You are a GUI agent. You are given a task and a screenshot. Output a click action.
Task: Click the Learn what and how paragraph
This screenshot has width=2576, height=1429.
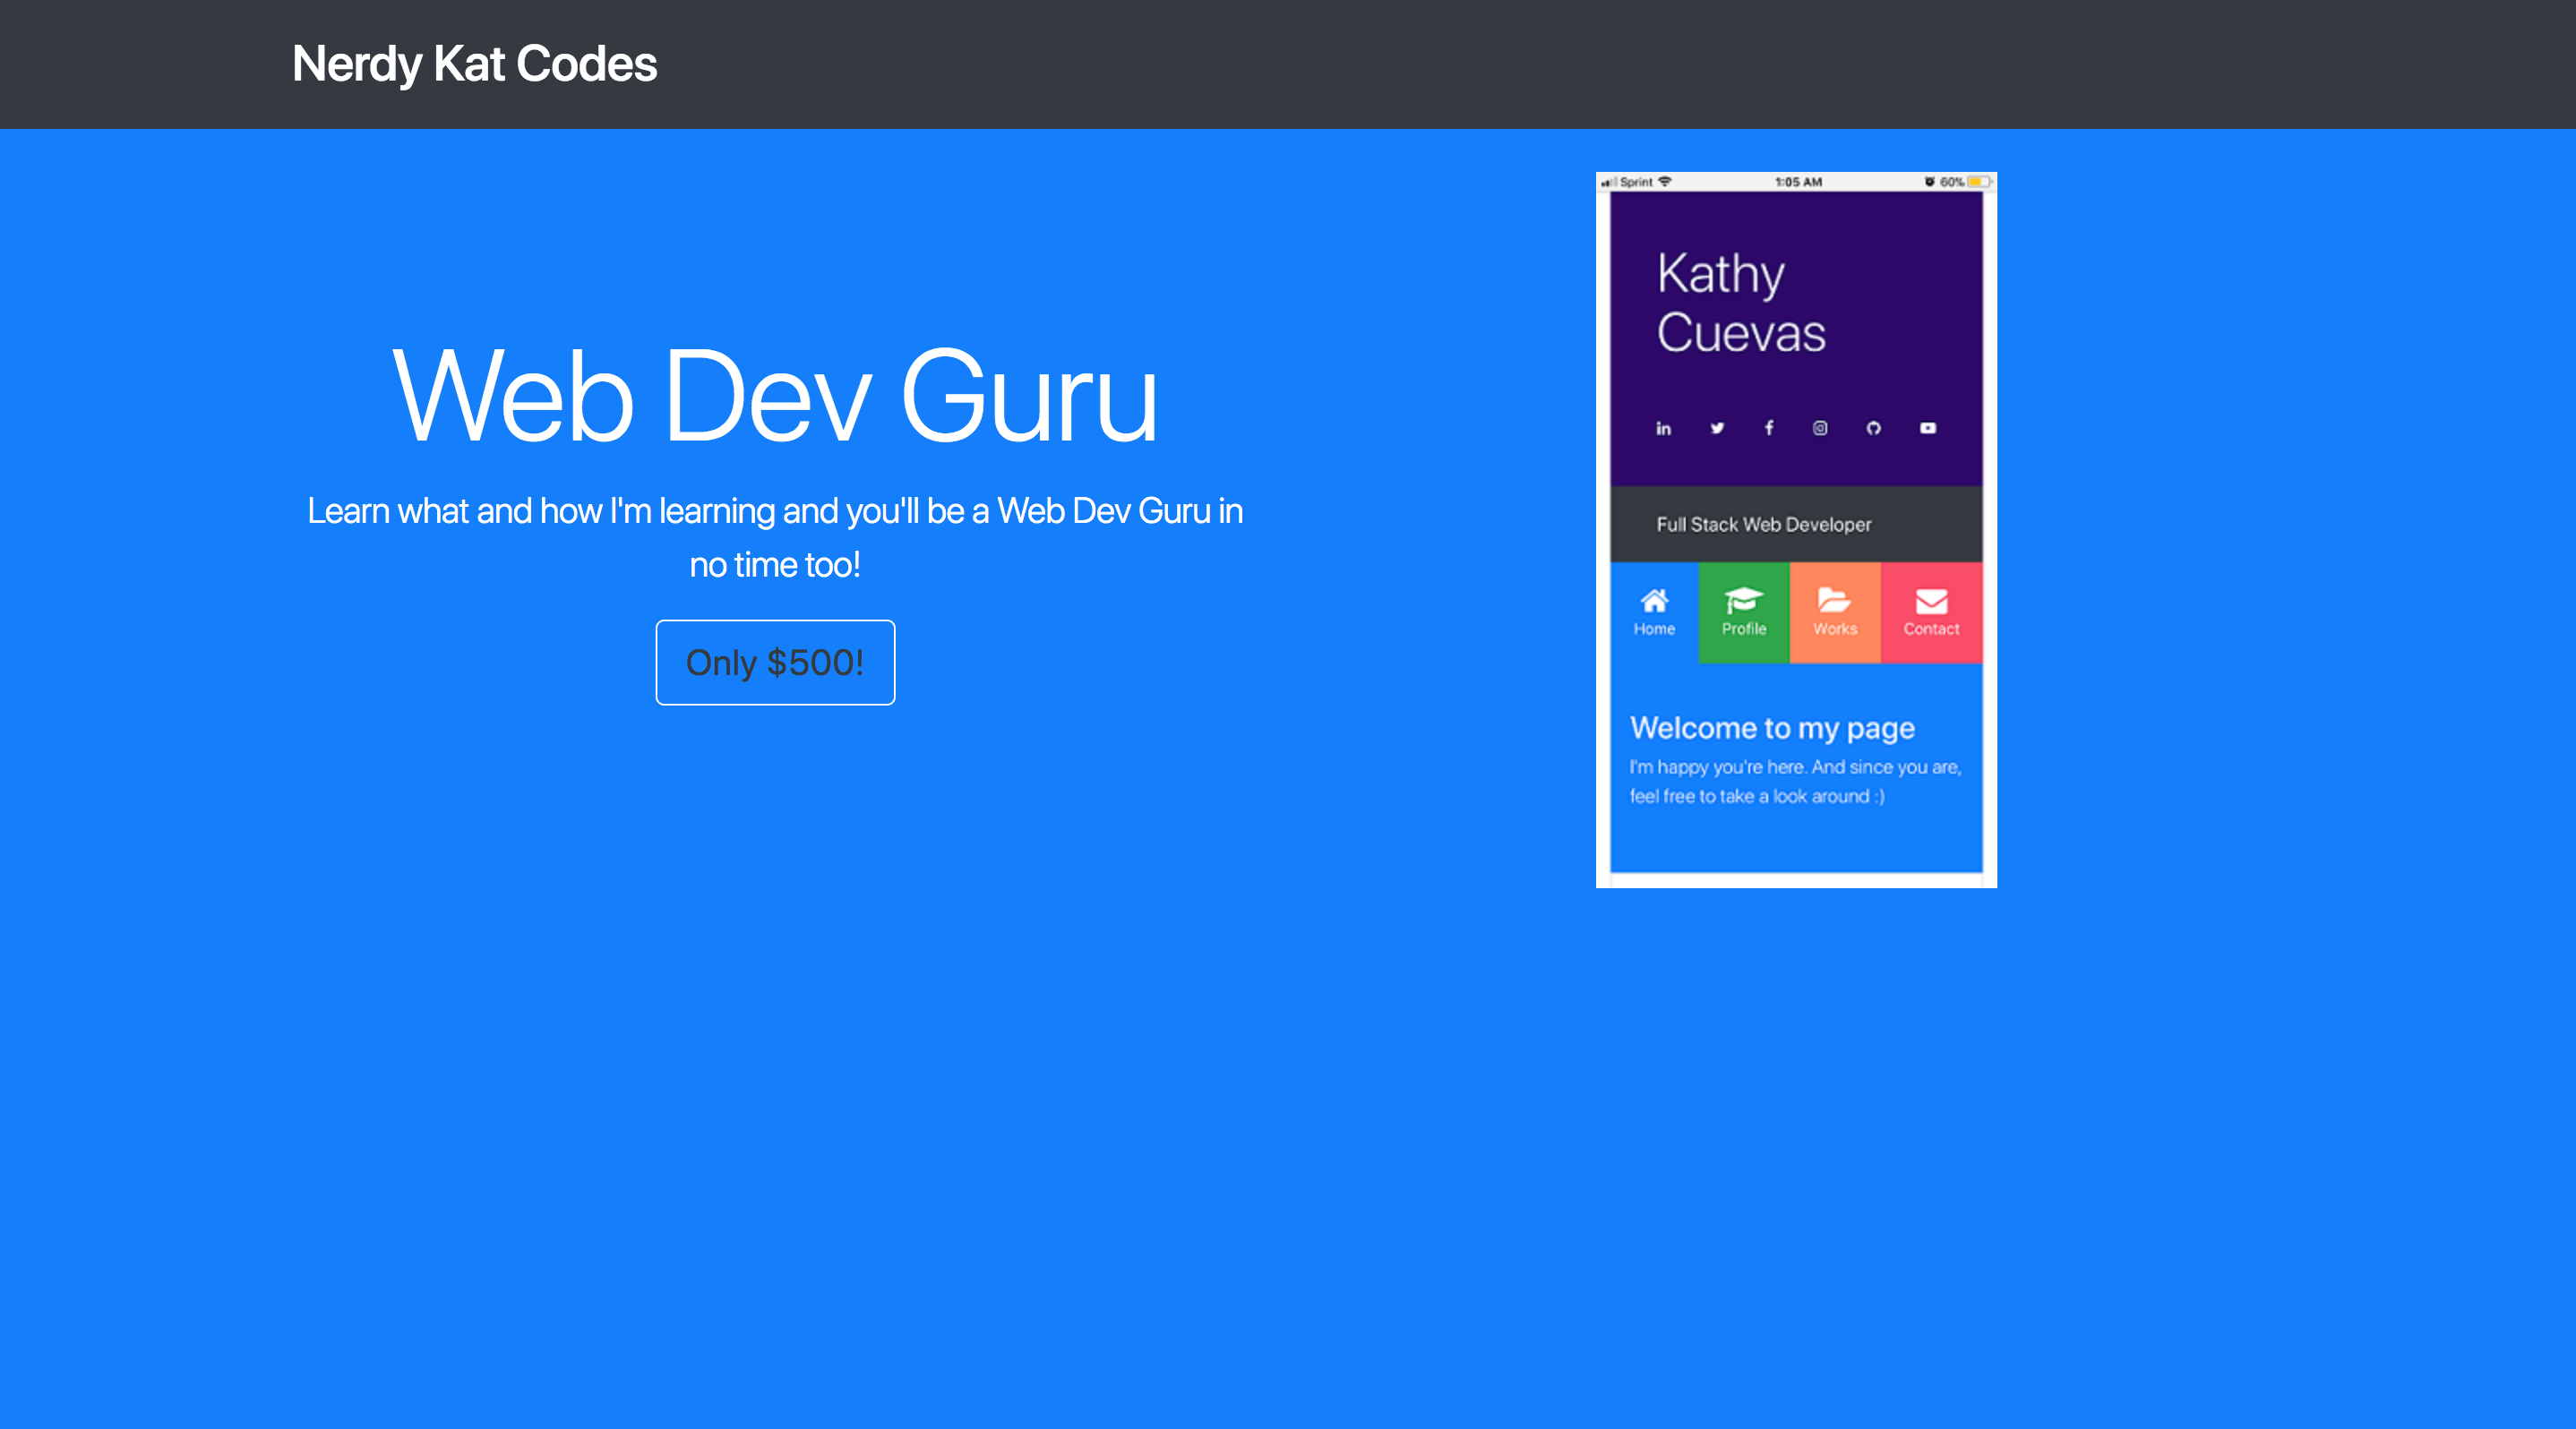775,537
